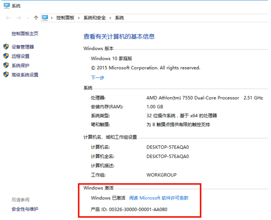Select 系统和安全 in the address breadcrumb
This screenshot has width=271, height=220.
coord(95,18)
